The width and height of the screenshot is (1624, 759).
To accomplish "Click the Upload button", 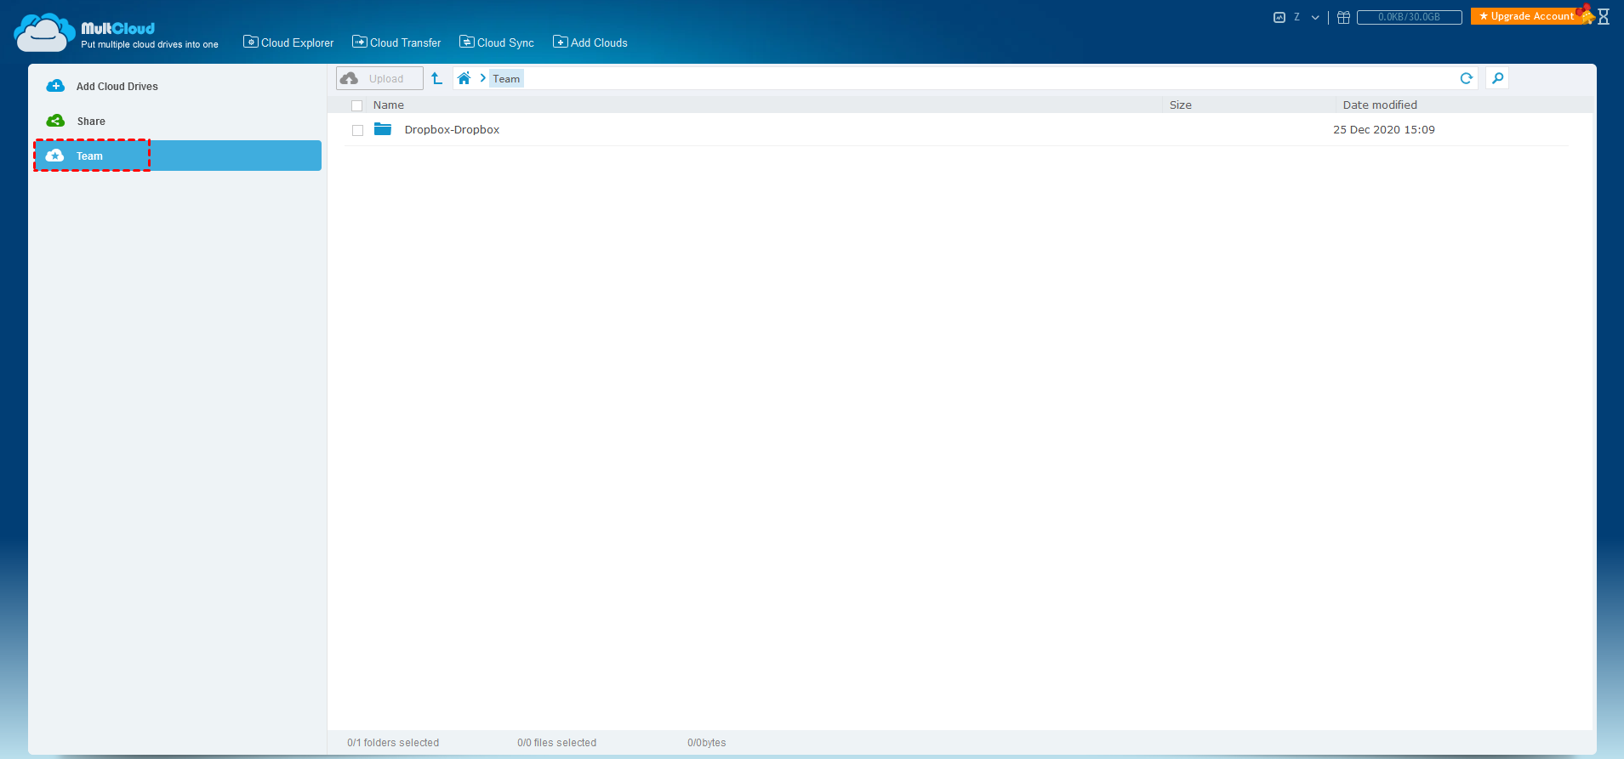I will click(x=379, y=78).
